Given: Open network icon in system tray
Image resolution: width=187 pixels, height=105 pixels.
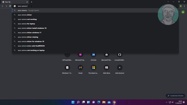Looking at the screenshot, I should [170, 102].
